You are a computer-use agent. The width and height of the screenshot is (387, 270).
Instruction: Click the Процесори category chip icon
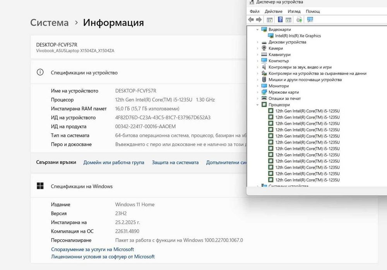(264, 105)
